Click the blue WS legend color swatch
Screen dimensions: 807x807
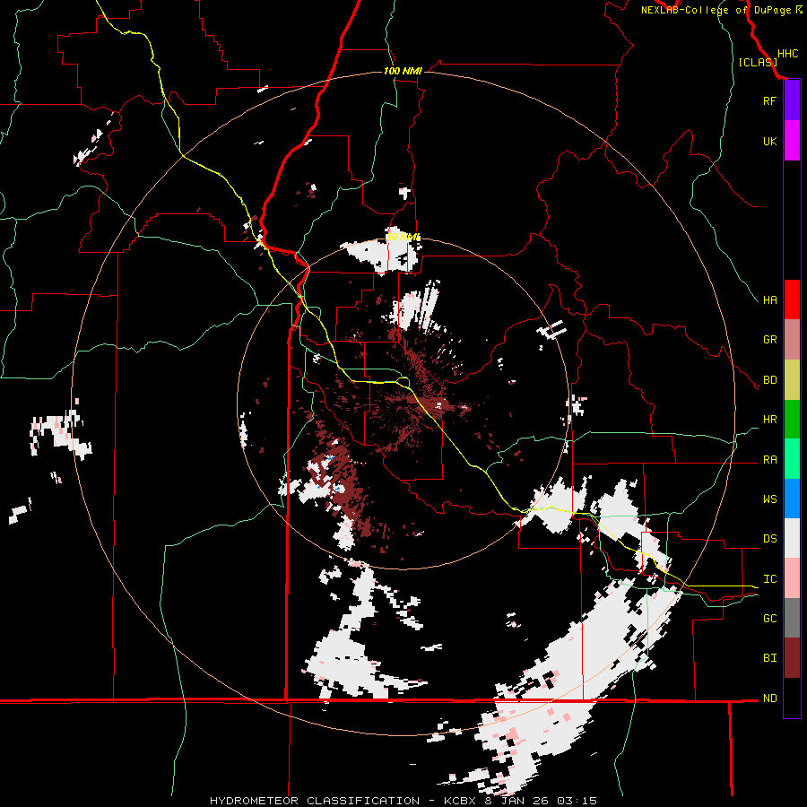pos(792,499)
